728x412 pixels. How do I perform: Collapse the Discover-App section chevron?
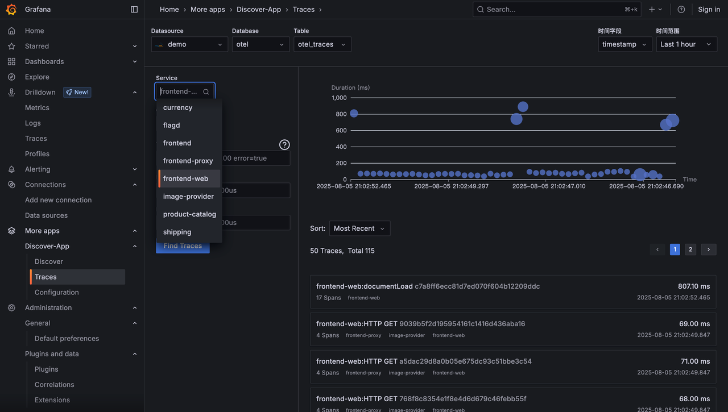(x=135, y=246)
